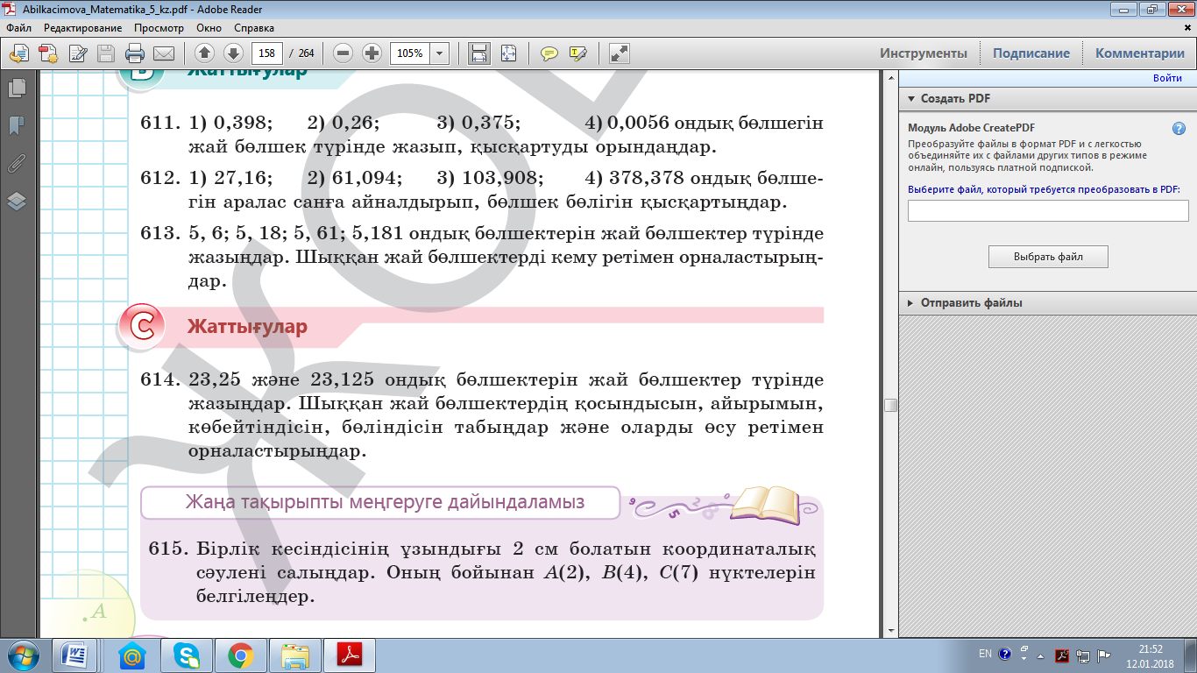
Task: Select the highlight text tool
Action: [x=577, y=53]
